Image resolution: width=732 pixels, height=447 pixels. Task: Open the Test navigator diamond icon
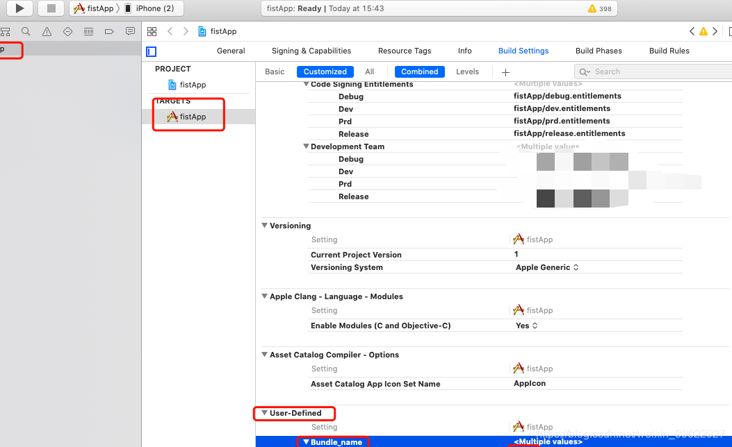(x=66, y=31)
